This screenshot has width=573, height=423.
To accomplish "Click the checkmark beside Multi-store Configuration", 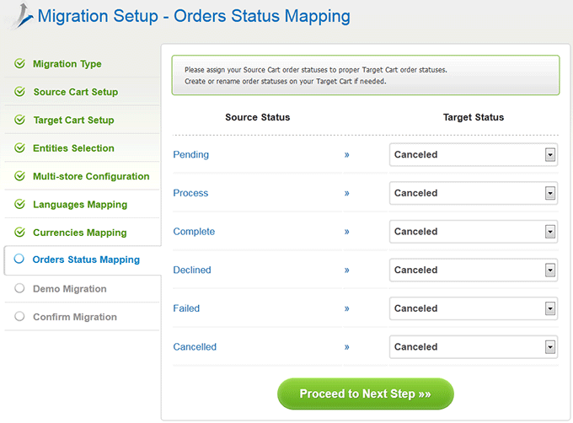I will [19, 176].
